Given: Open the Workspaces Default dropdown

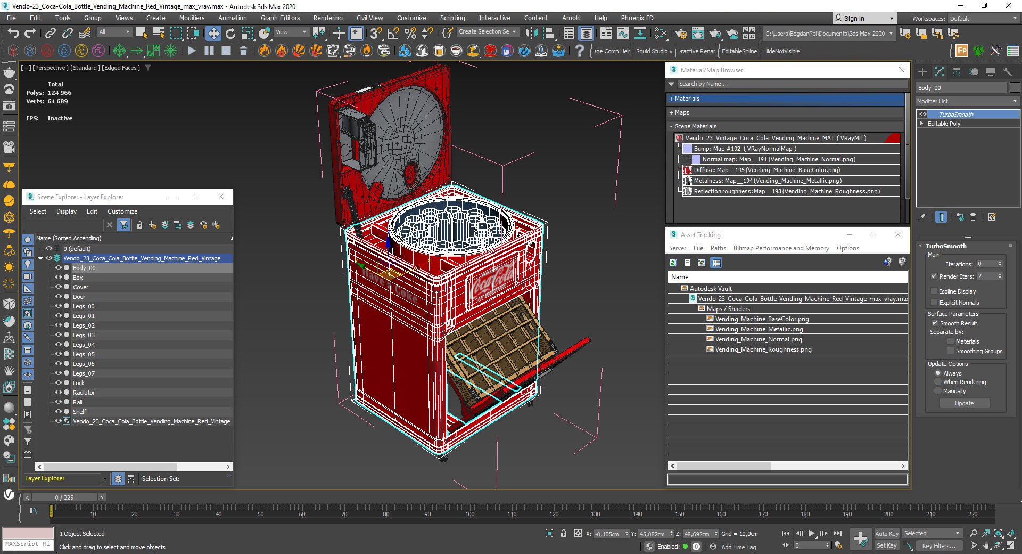Looking at the screenshot, I should [983, 18].
